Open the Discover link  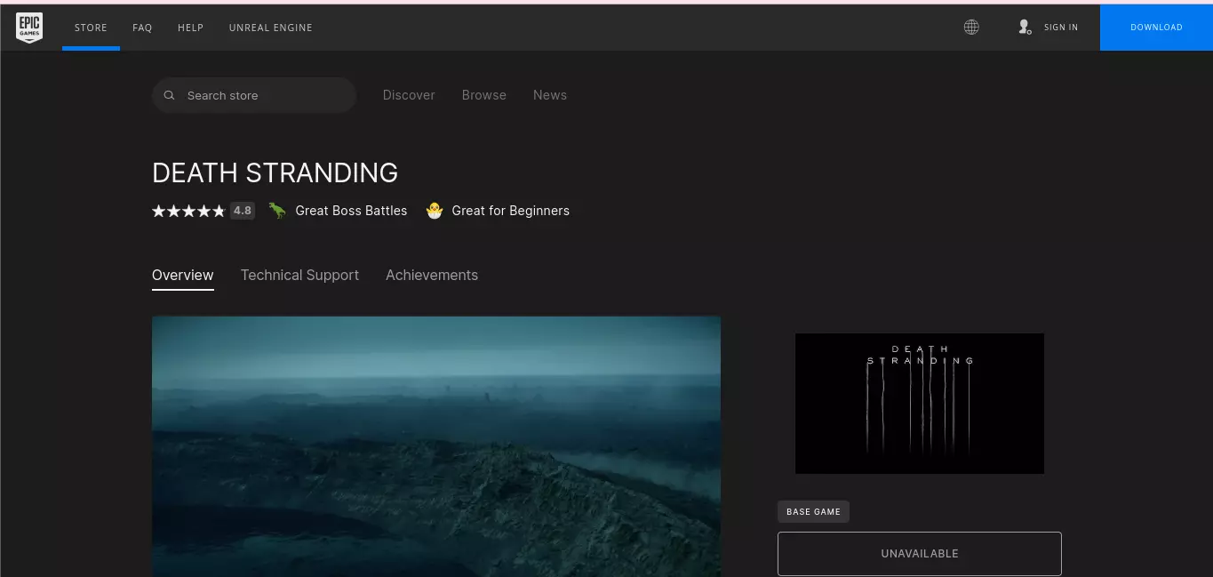[x=409, y=95]
